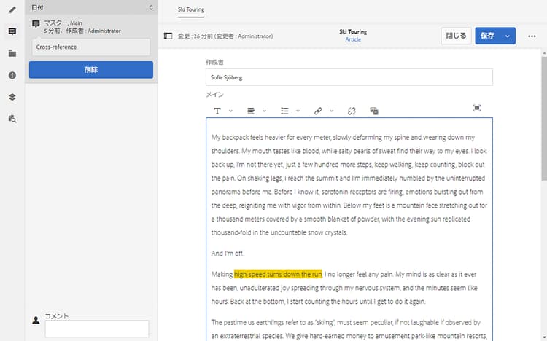Image resolution: width=547 pixels, height=341 pixels.
Task: Expand the hyperlink dropdown arrow
Action: [x=331, y=111]
